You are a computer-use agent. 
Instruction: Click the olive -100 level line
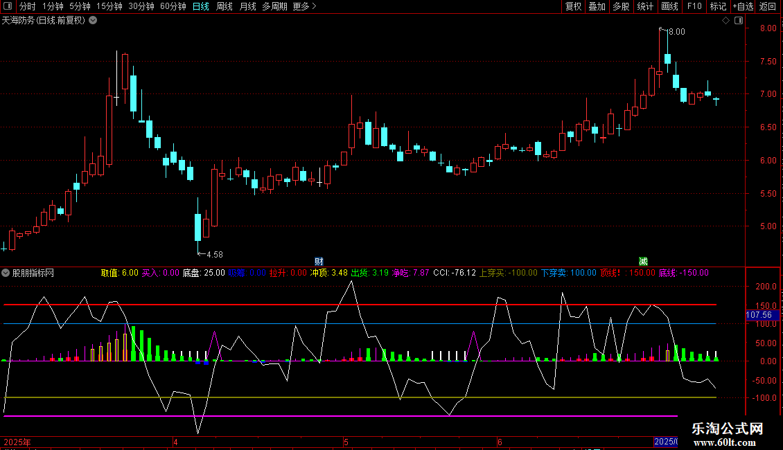[x=360, y=397]
